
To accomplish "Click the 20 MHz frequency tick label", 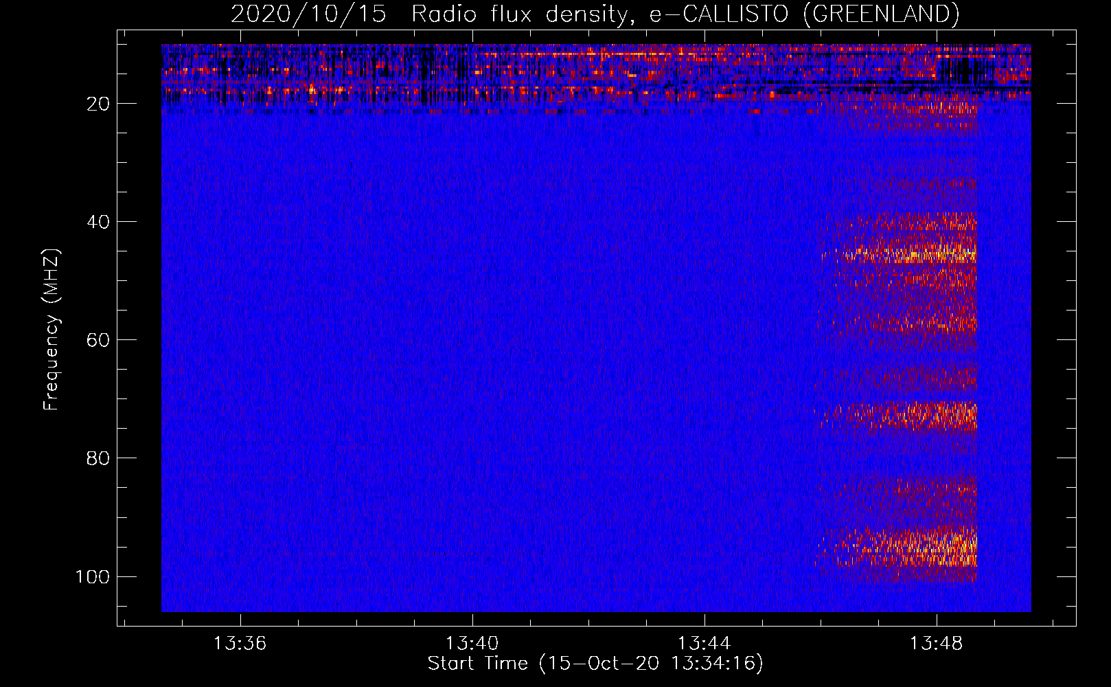I will click(x=98, y=104).
